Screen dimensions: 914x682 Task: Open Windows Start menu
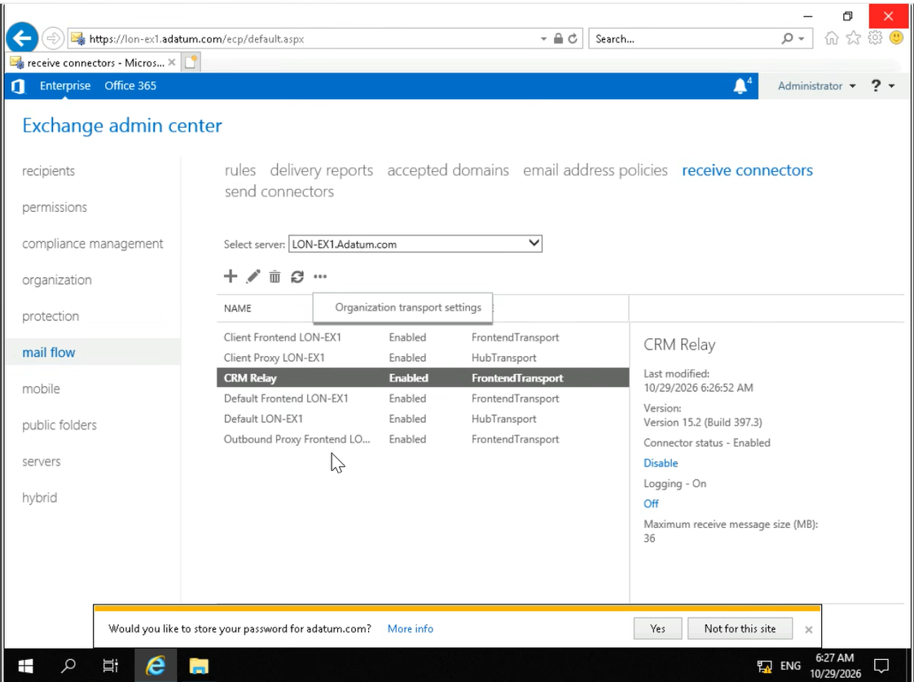[x=25, y=665]
